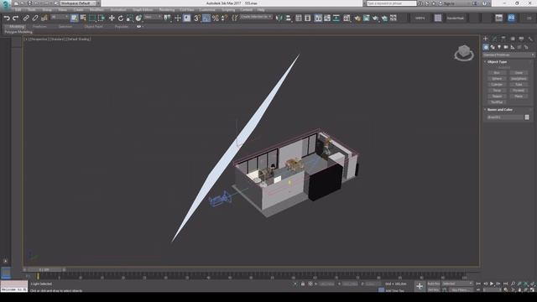
Task: Choose the Rectangular Selection Region tool
Action: [92, 18]
